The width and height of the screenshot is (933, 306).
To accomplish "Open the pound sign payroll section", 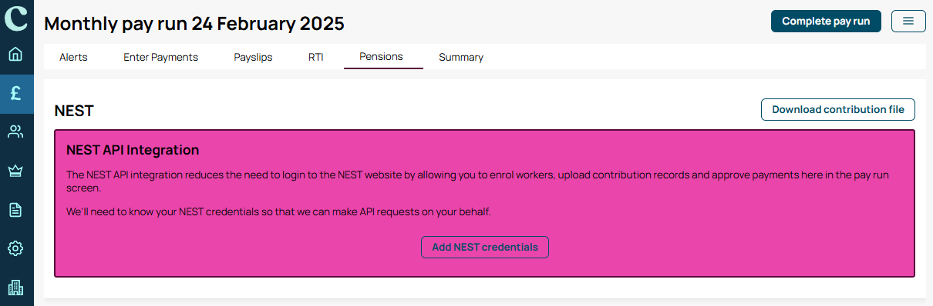I will [16, 93].
